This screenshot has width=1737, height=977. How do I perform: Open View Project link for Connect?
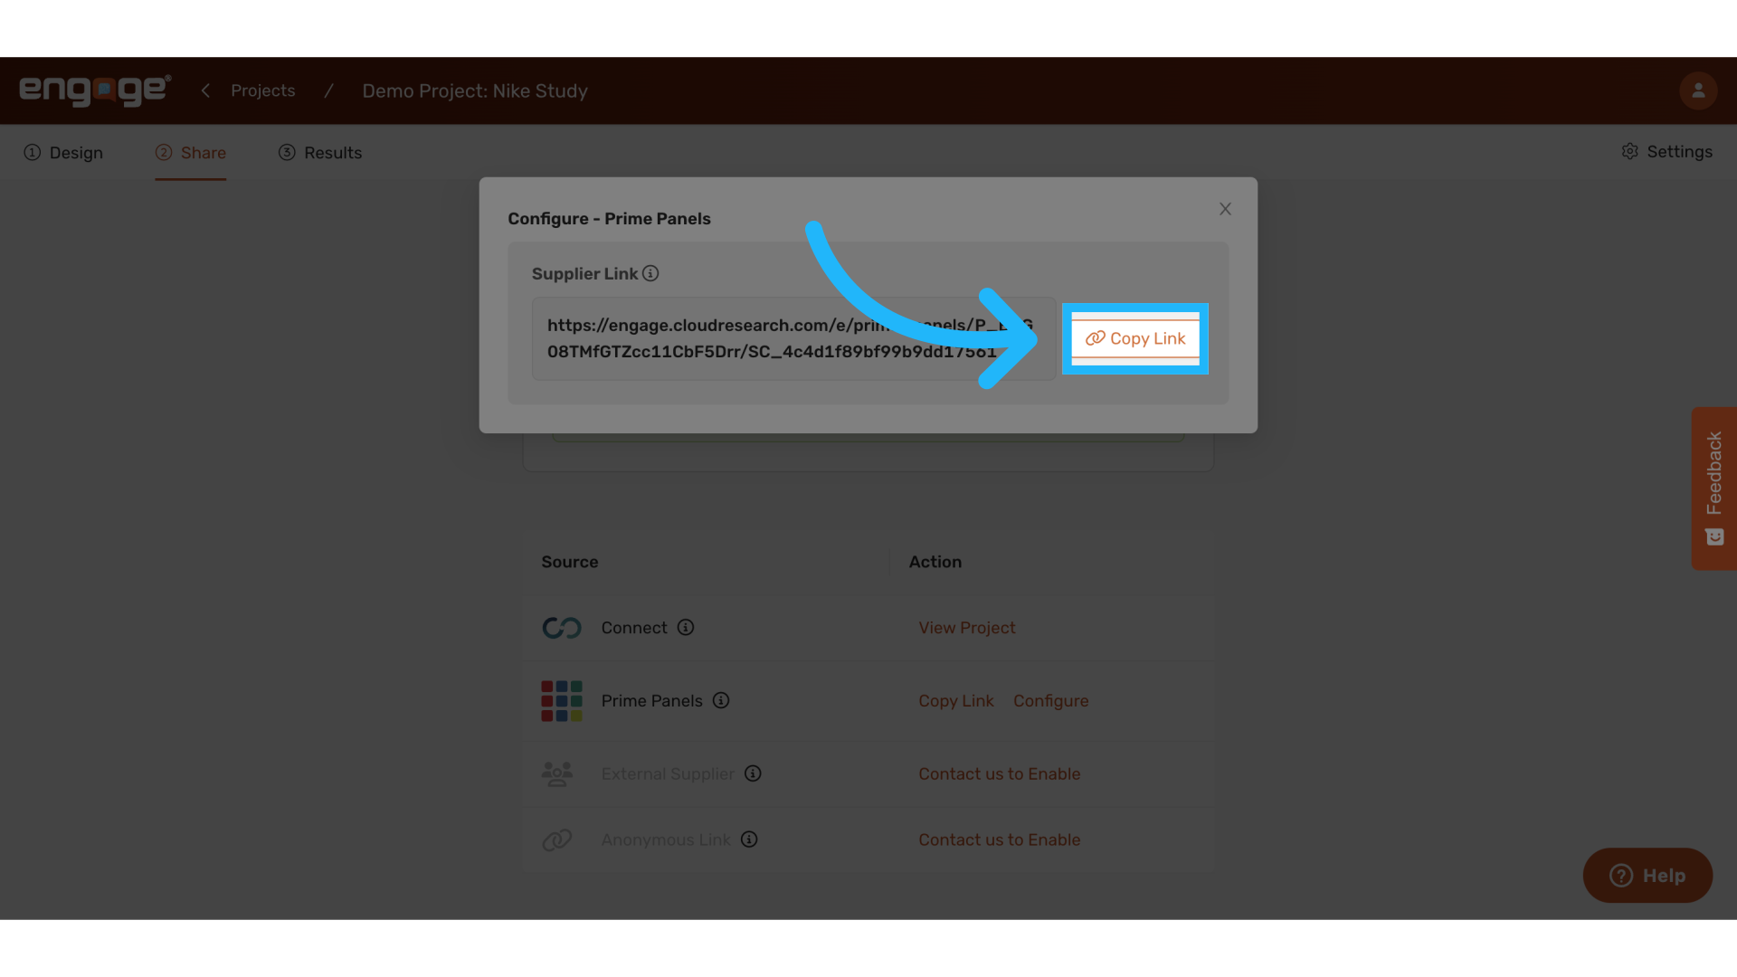coord(966,628)
